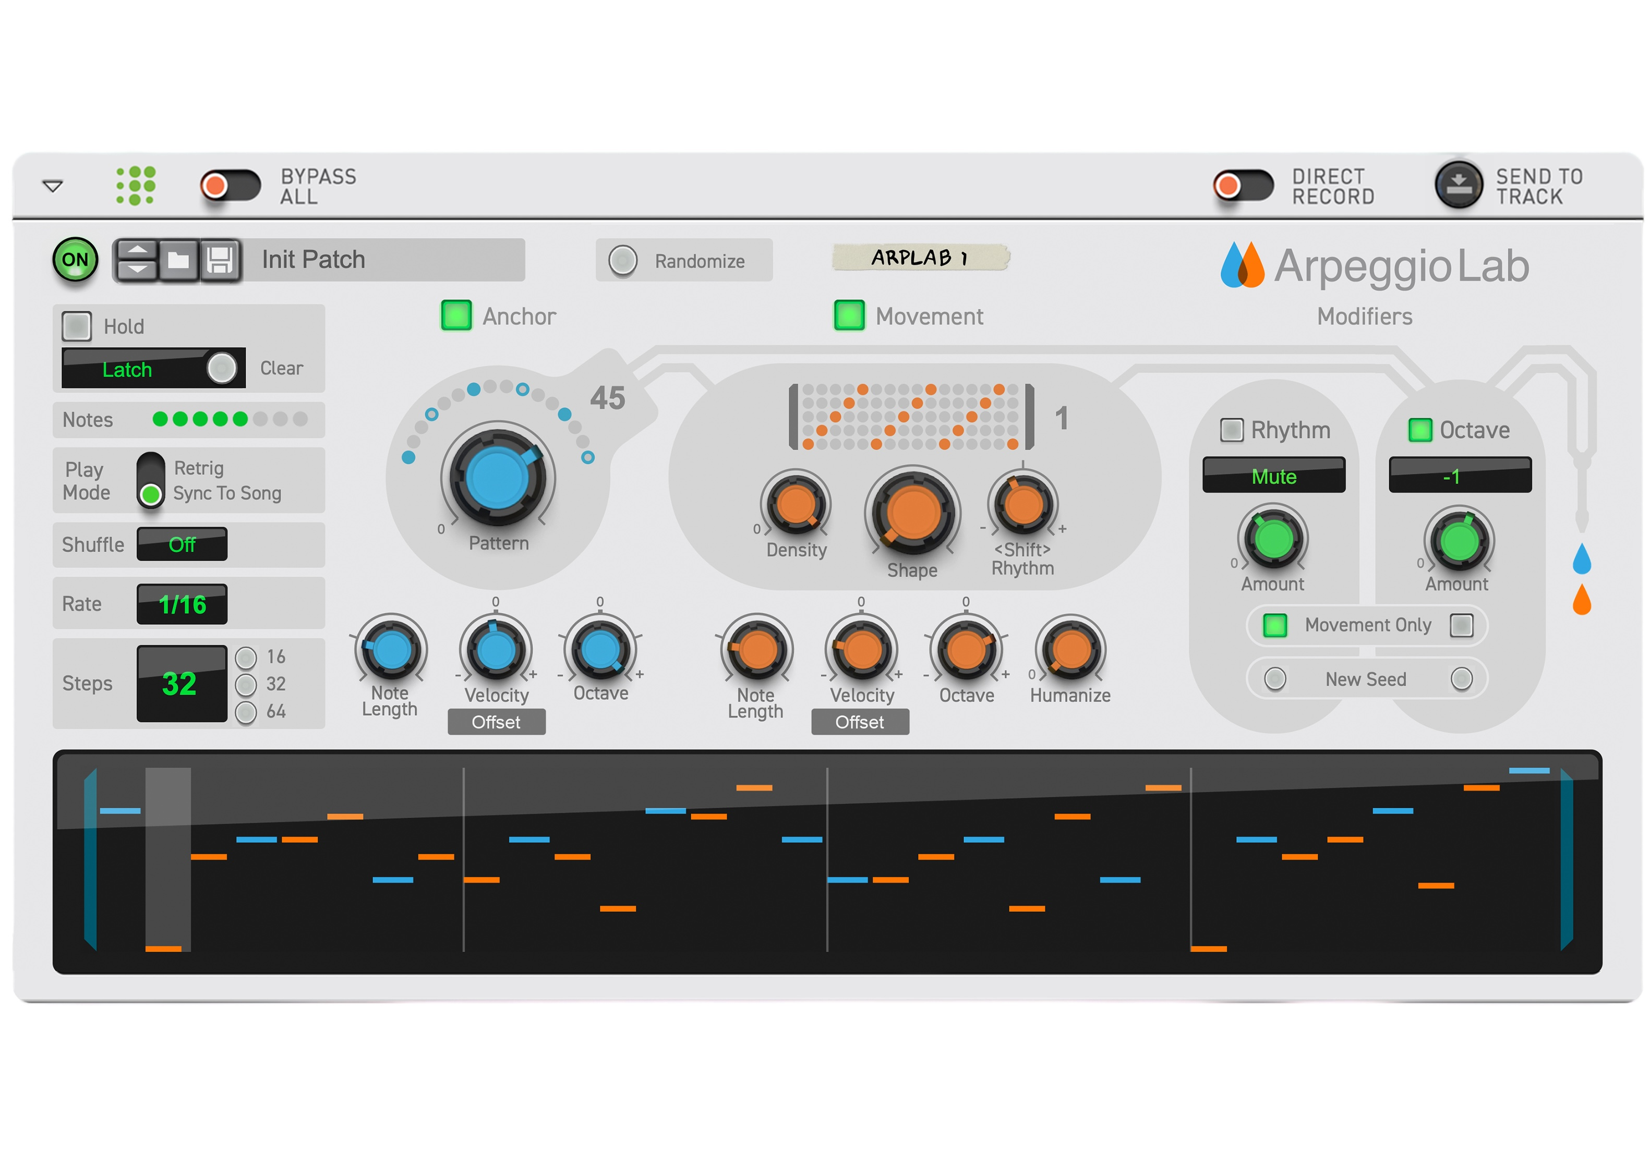Open the patch browser folder icon
Image resolution: width=1650 pixels, height=1155 pixels.
pos(178,260)
